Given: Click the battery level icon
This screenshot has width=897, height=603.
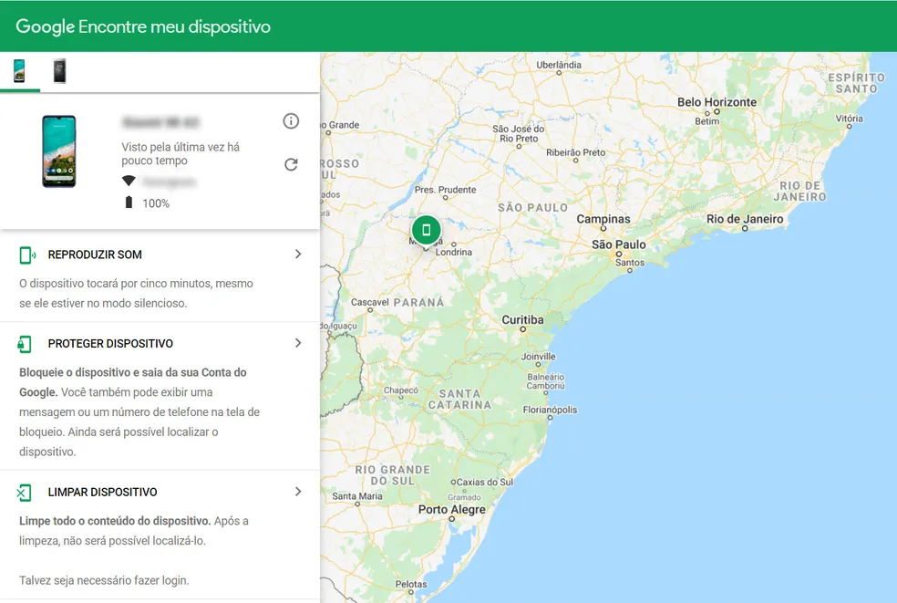Looking at the screenshot, I should pos(129,203).
